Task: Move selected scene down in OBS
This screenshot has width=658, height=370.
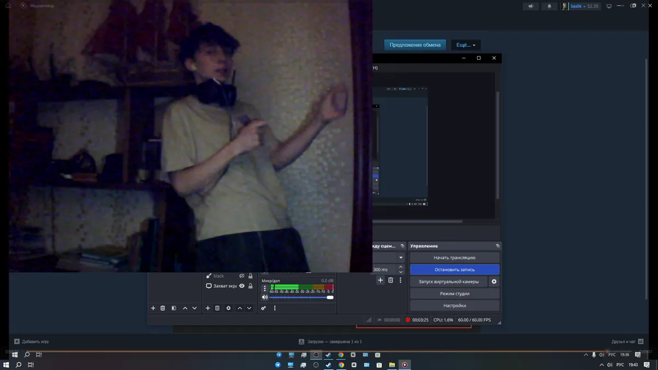Action: pyautogui.click(x=194, y=308)
